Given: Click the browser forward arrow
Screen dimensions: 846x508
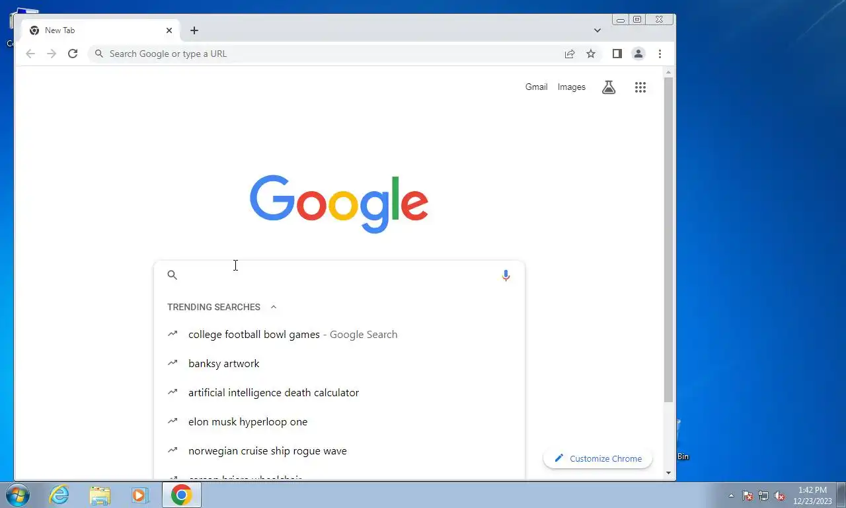Looking at the screenshot, I should [52, 54].
